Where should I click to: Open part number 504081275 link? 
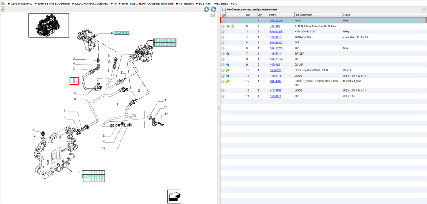[276, 32]
